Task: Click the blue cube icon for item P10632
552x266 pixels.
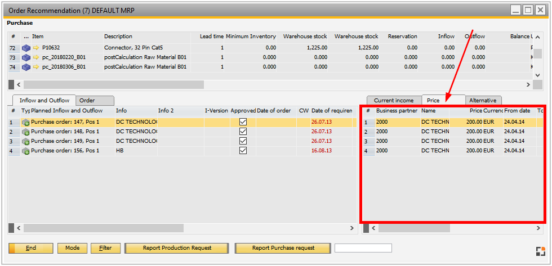Action: [26, 48]
